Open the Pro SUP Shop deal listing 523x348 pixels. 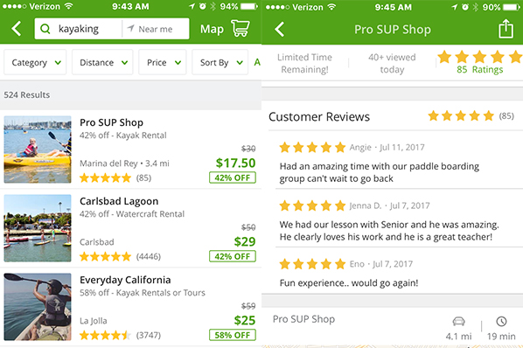pyautogui.click(x=131, y=150)
